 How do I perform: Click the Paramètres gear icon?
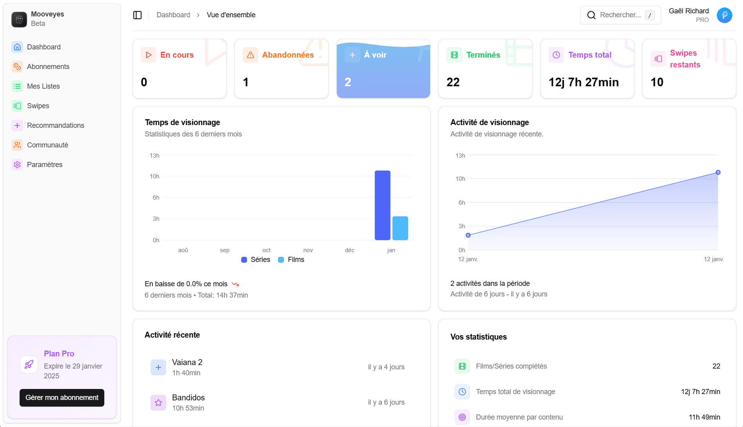[17, 165]
